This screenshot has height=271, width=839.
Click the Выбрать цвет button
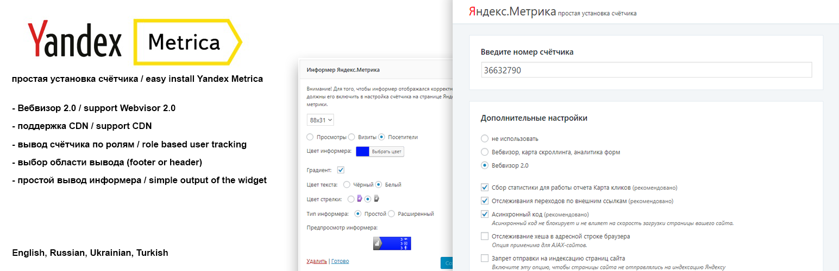click(386, 152)
